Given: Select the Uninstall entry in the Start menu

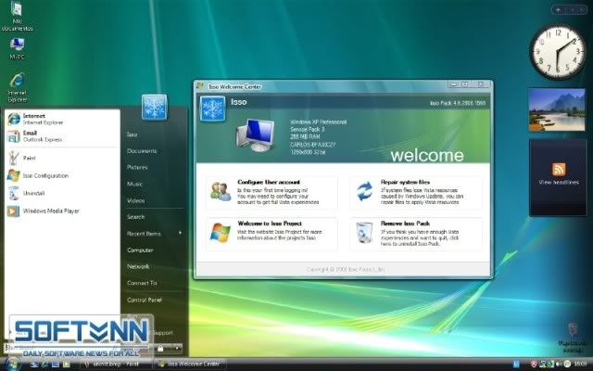Looking at the screenshot, I should [x=62, y=193].
